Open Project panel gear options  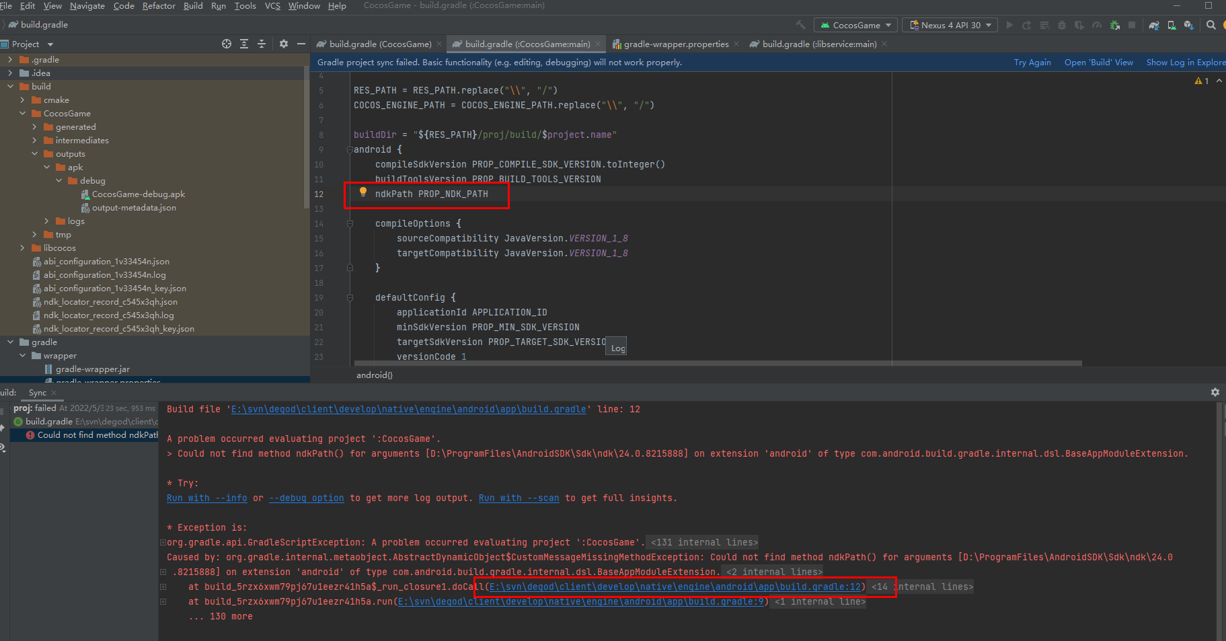pos(284,44)
